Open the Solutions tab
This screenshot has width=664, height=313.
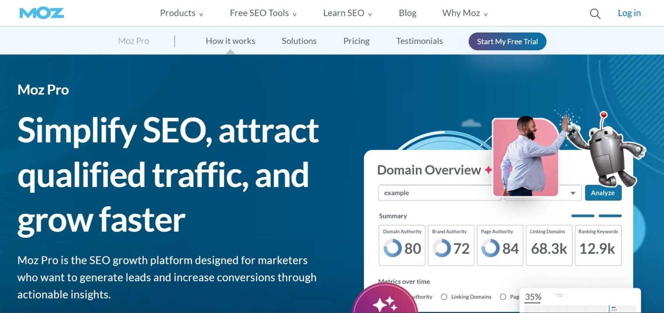coord(299,41)
